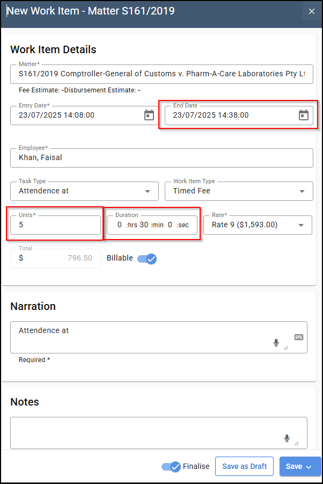This screenshot has width=323, height=484.
Task: Open the Save button options chevron
Action: coord(309,467)
